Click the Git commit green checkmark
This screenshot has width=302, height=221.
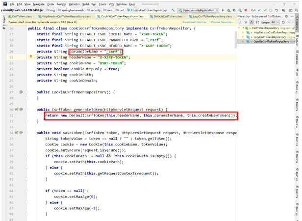[x=265, y=10]
